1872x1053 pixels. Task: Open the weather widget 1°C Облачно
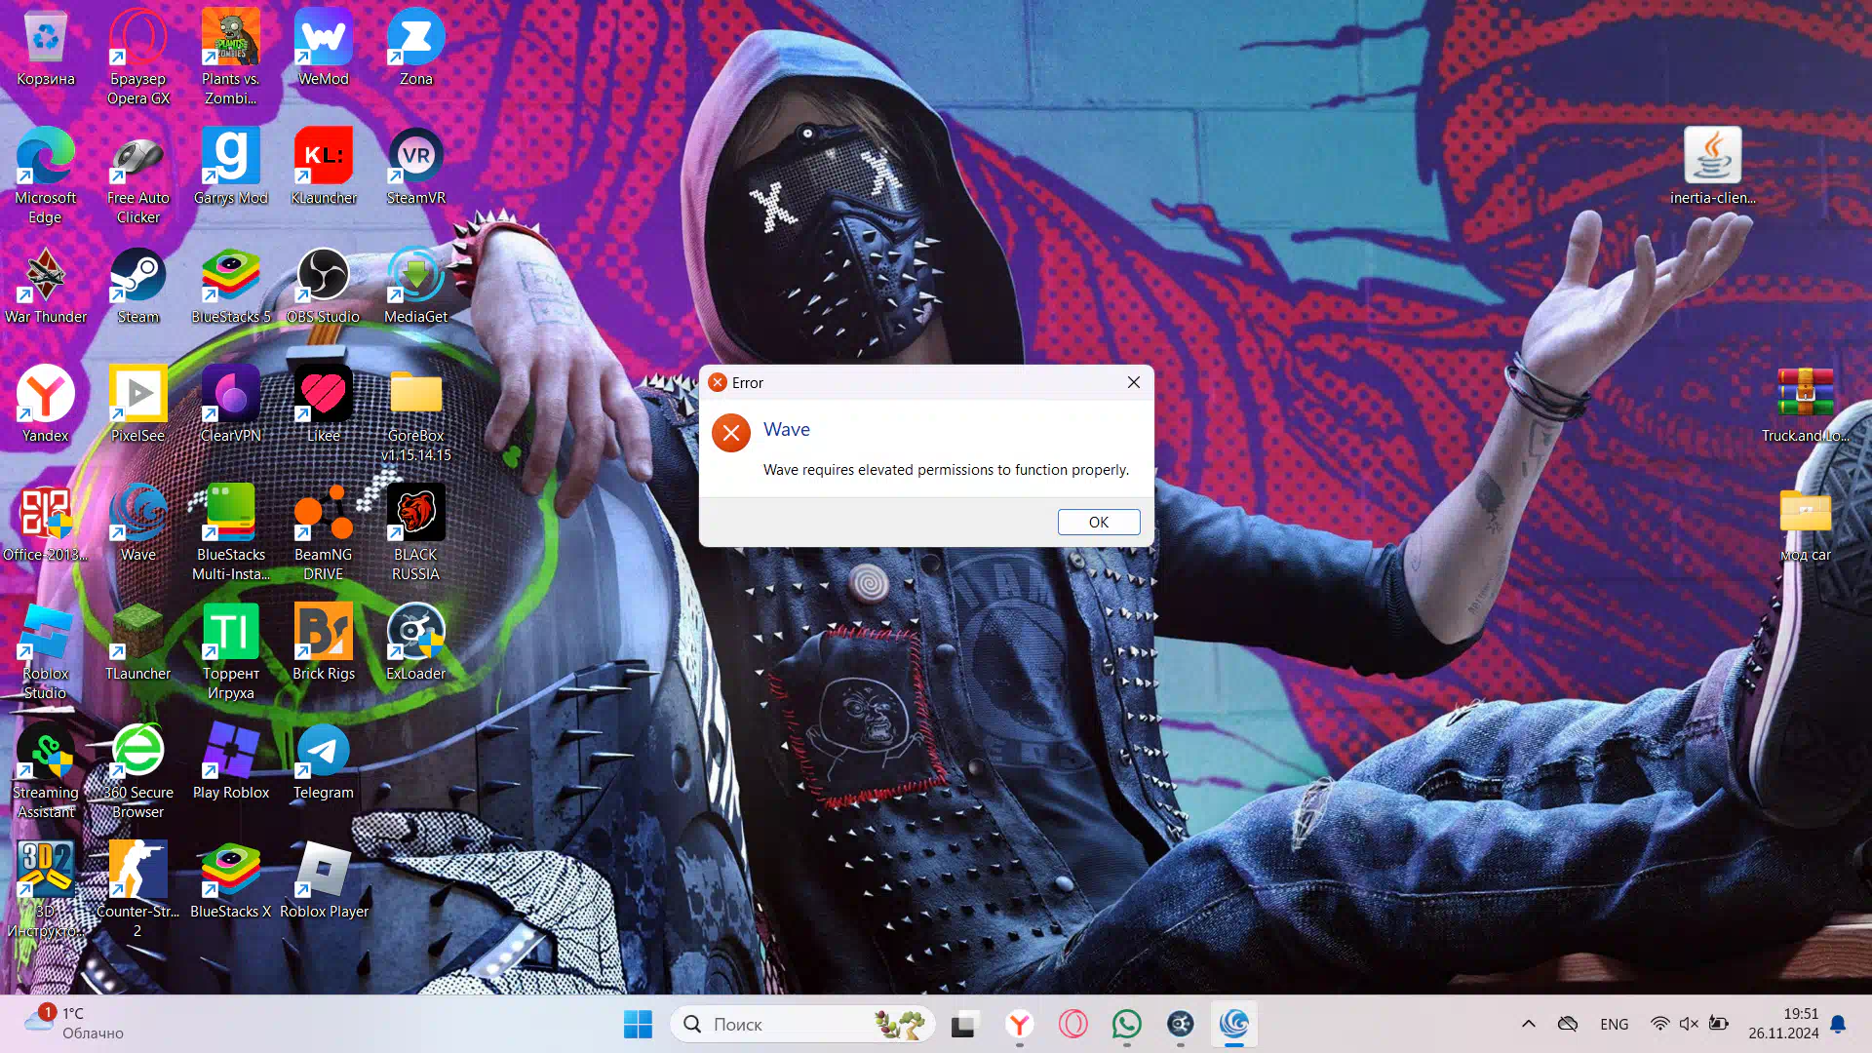(76, 1024)
